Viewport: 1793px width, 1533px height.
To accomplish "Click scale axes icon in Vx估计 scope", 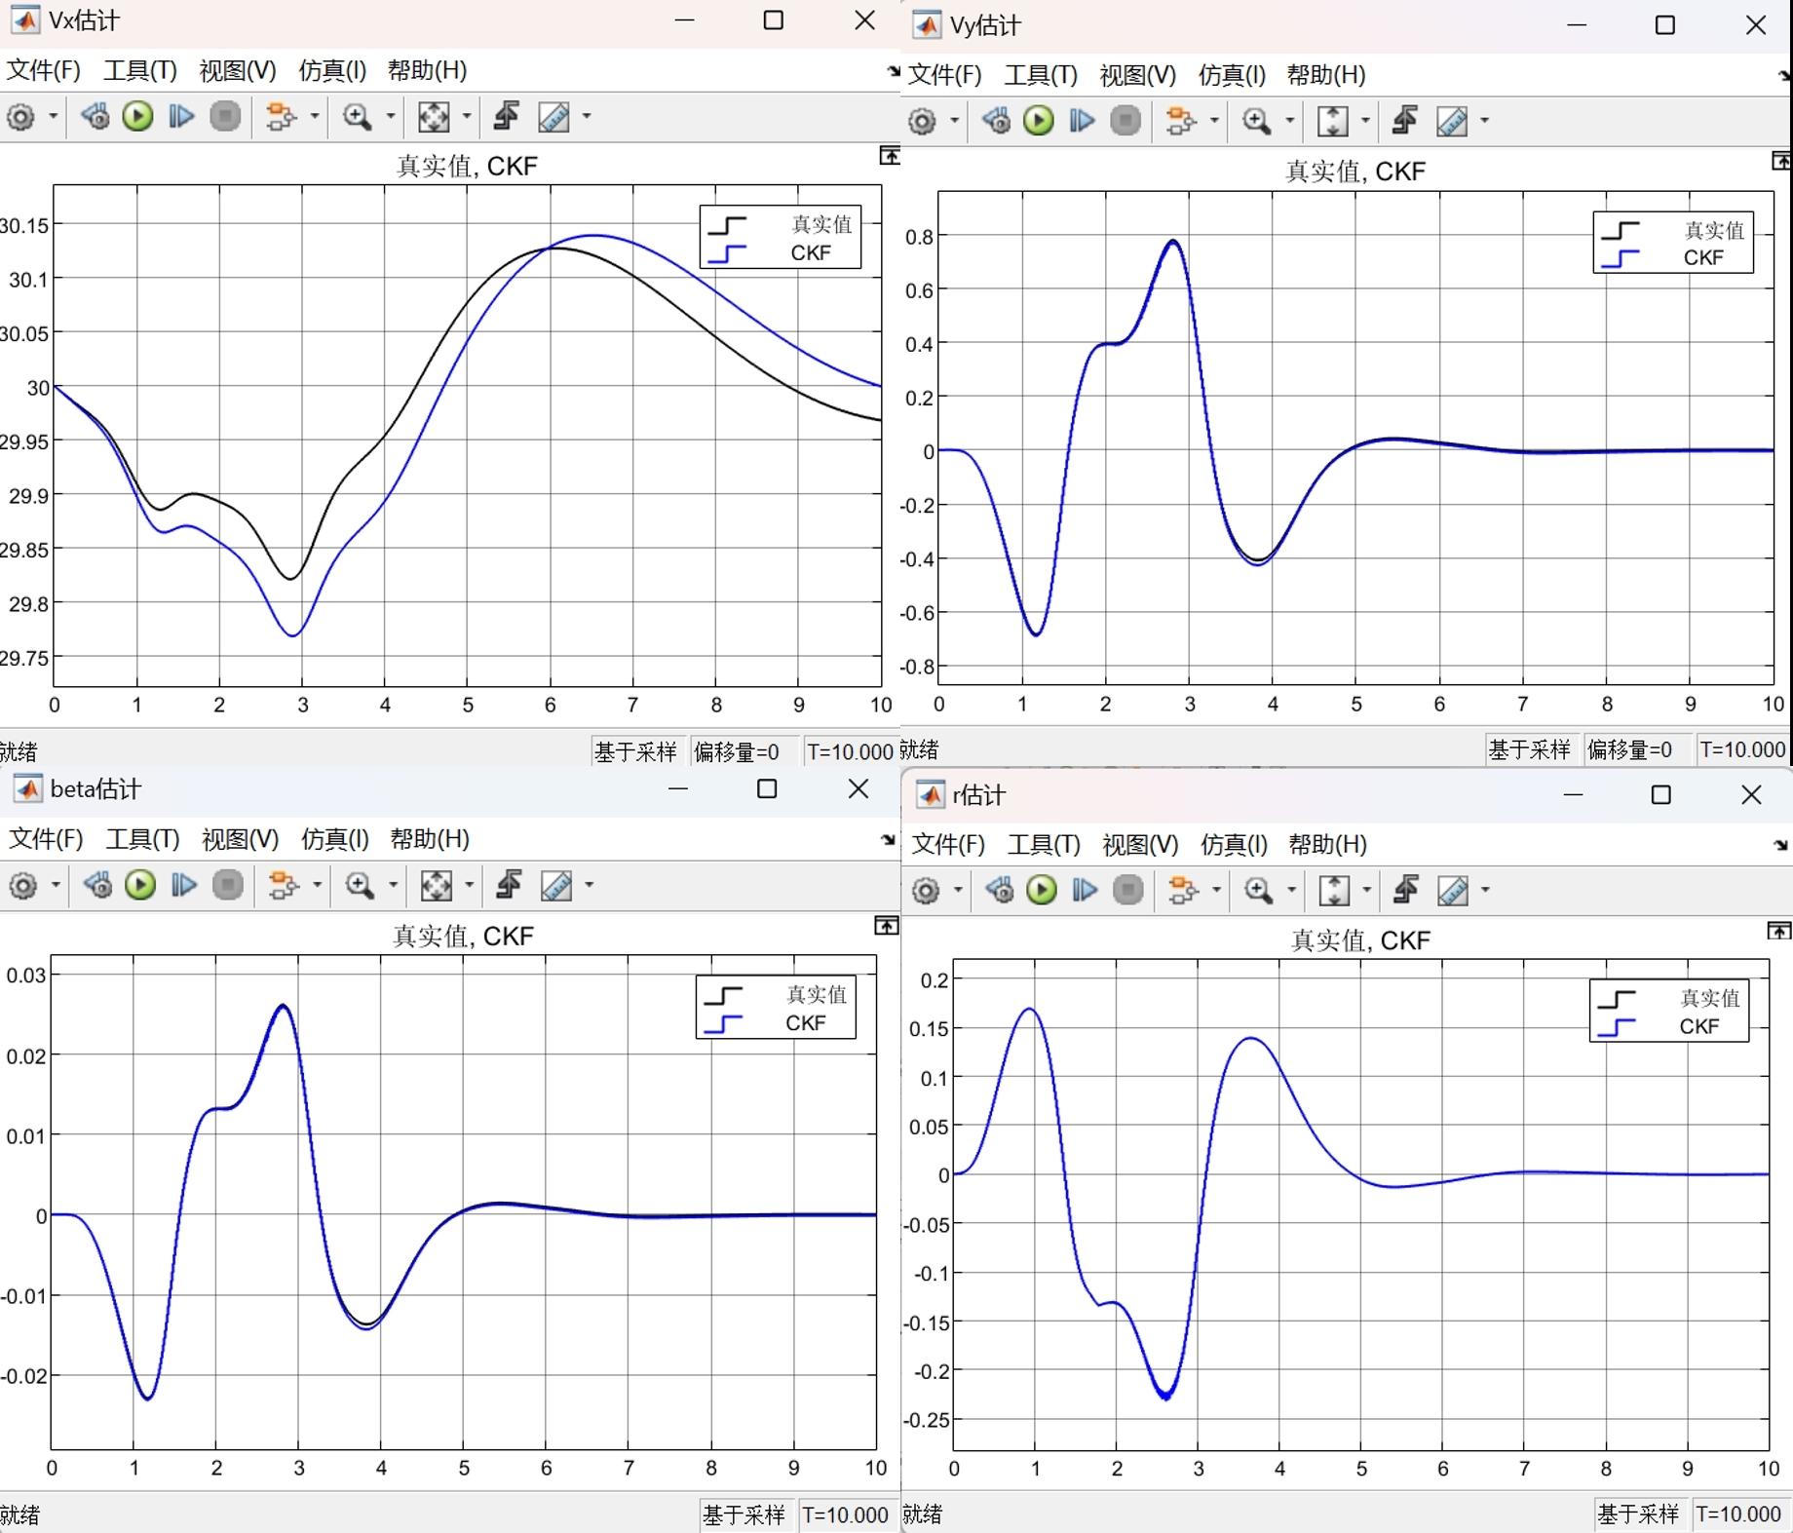I will point(434,117).
